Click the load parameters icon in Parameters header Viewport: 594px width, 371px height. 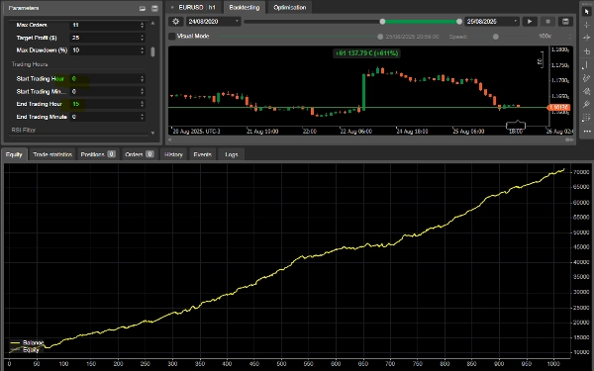pos(143,8)
